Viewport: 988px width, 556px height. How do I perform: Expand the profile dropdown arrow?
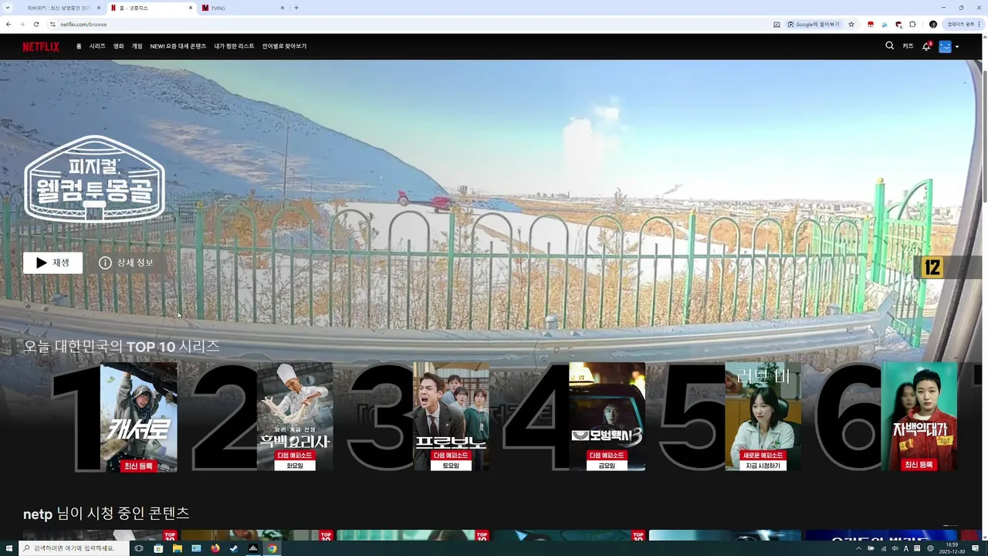coord(957,47)
